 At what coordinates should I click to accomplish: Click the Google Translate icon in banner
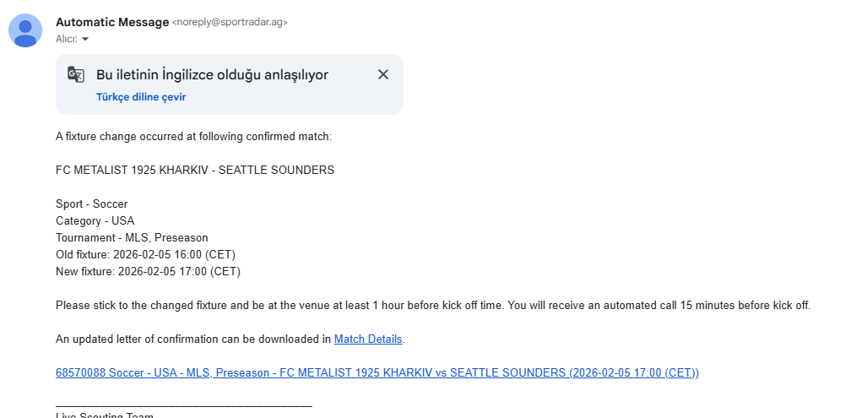76,74
